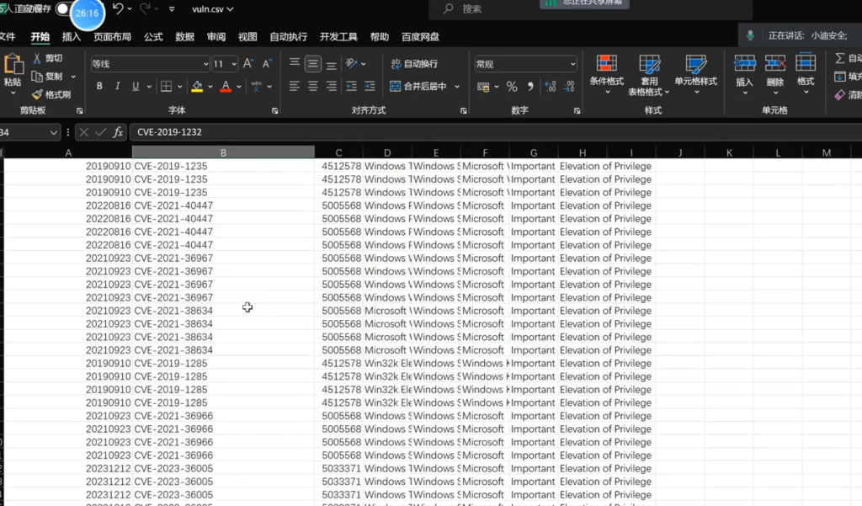
Task: Open the Page Layout (页面布局) tab
Action: [x=112, y=37]
